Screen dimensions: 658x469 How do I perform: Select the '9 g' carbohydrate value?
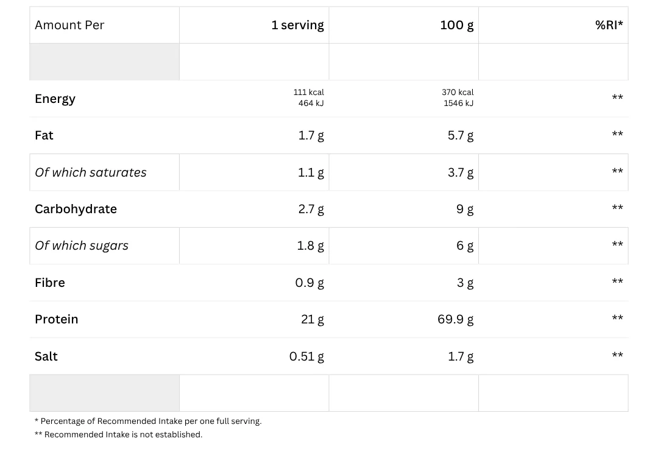pyautogui.click(x=464, y=209)
